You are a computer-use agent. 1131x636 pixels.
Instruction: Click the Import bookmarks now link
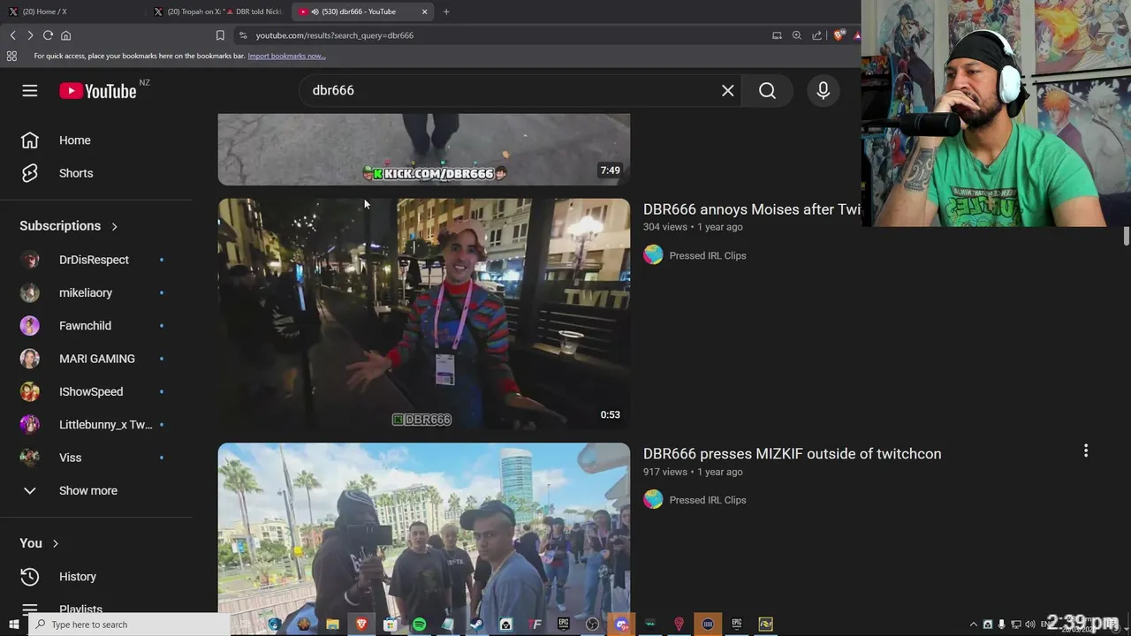(x=286, y=56)
